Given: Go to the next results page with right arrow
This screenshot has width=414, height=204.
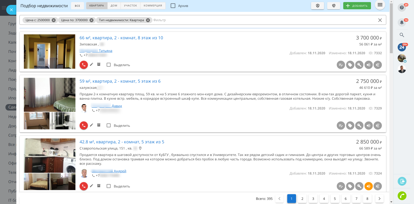Looking at the screenshot, I should [x=380, y=199].
